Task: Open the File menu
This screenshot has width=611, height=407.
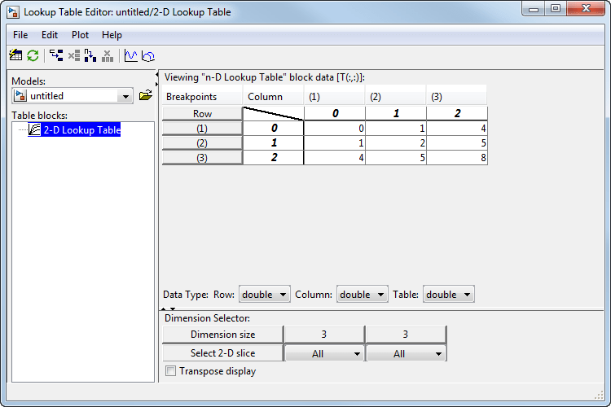Action: (x=20, y=35)
